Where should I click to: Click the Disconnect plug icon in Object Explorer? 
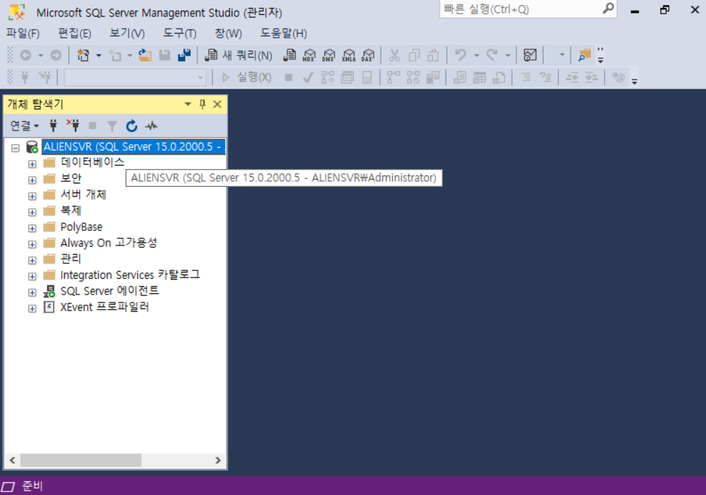(x=73, y=126)
